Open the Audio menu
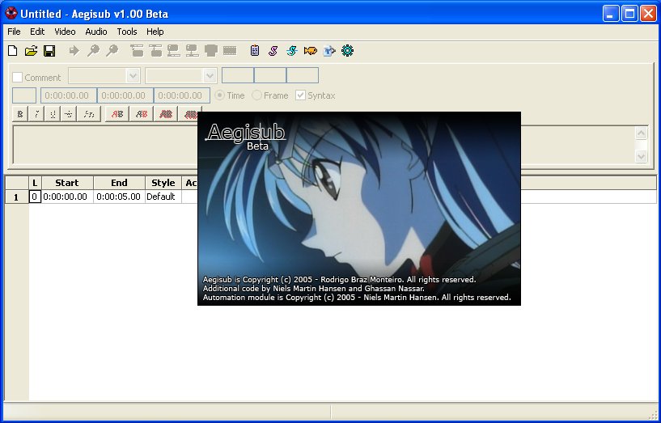The height and width of the screenshot is (423, 661). coord(96,32)
